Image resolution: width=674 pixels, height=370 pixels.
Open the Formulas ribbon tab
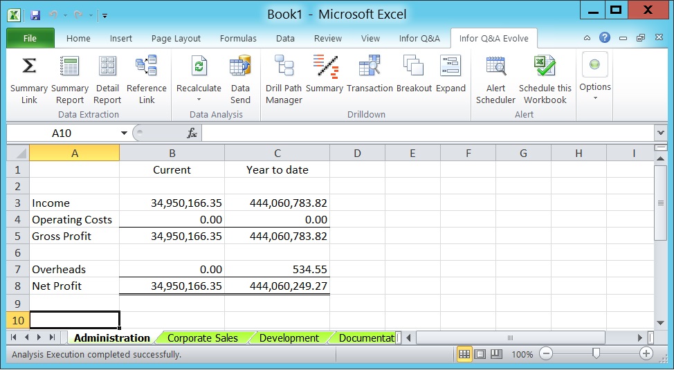(x=238, y=38)
